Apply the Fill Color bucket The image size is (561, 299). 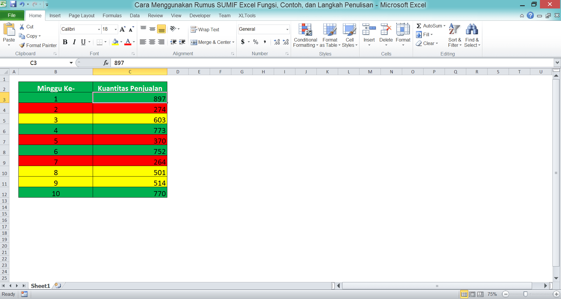pos(115,42)
